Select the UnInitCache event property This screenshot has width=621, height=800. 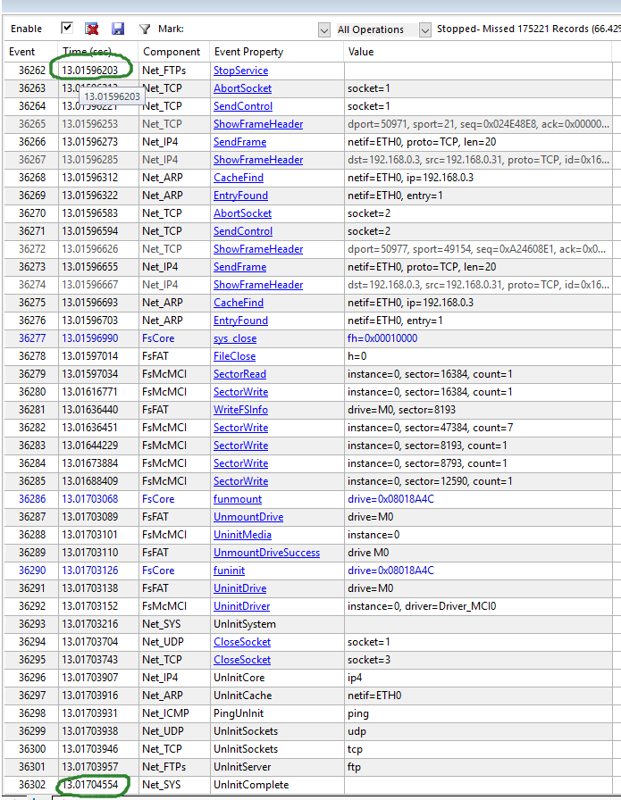coord(242,696)
